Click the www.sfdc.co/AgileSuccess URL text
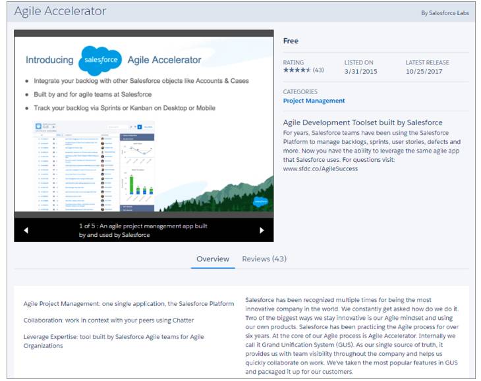This screenshot has height=381, width=481. coord(320,168)
